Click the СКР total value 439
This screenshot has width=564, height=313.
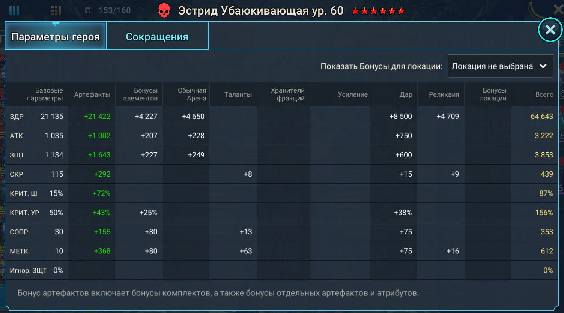click(547, 174)
